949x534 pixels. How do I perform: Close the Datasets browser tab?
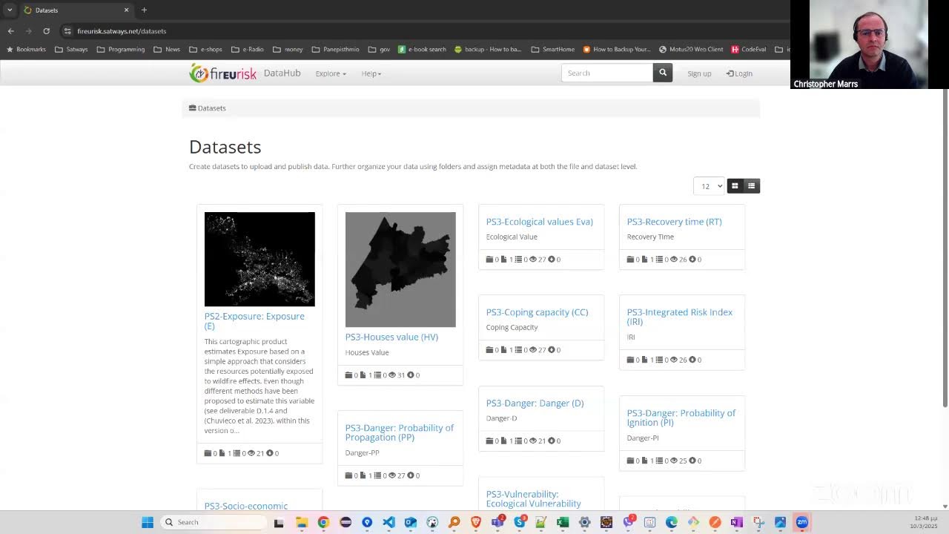126,10
